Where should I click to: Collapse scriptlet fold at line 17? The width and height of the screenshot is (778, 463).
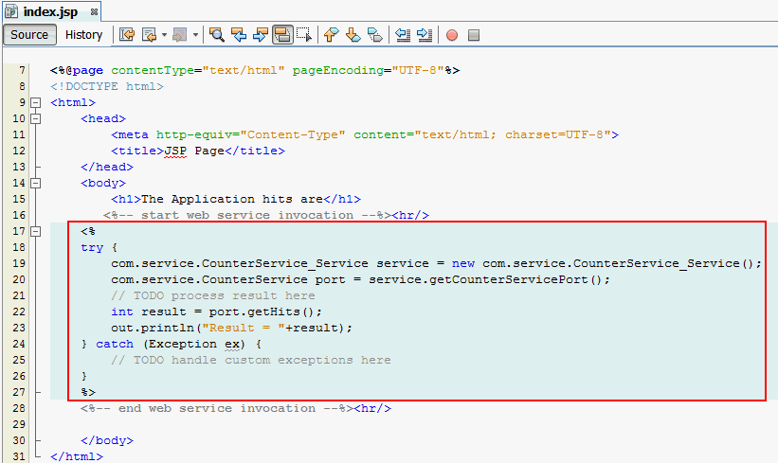point(36,231)
